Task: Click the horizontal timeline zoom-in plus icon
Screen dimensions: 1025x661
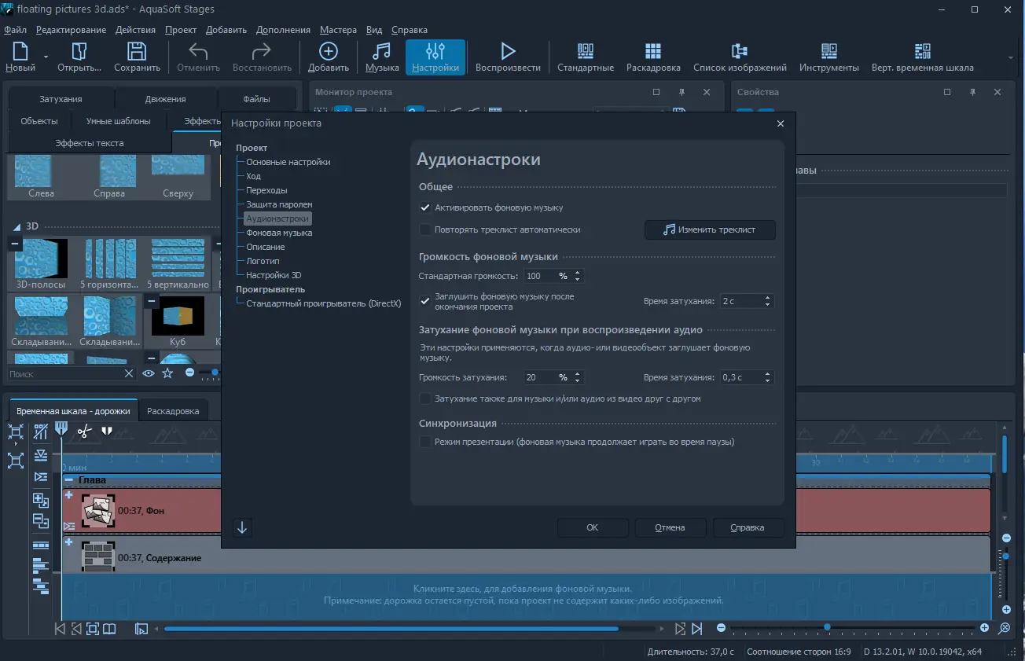Action: pyautogui.click(x=985, y=628)
